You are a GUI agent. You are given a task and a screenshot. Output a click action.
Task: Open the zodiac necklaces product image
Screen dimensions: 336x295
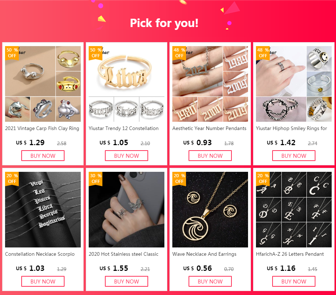pos(43,210)
